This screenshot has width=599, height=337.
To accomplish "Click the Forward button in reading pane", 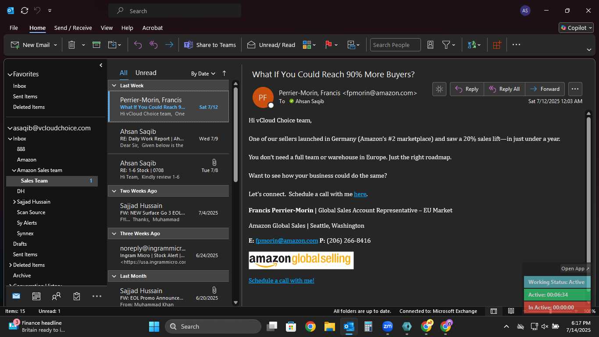I will click(545, 89).
